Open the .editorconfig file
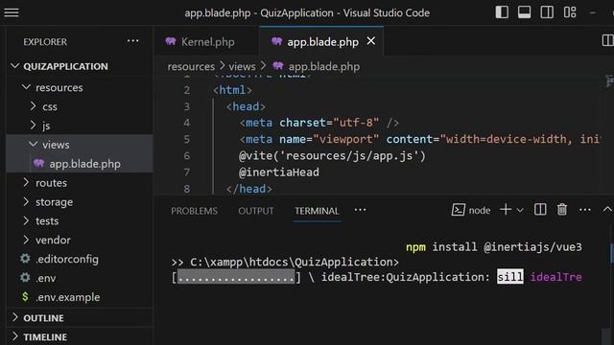 point(80,259)
